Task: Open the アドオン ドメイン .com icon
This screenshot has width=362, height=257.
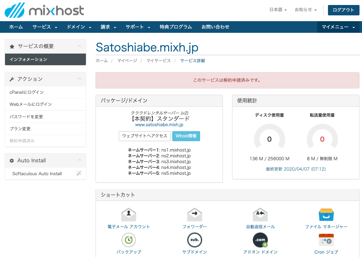Action: [x=260, y=240]
